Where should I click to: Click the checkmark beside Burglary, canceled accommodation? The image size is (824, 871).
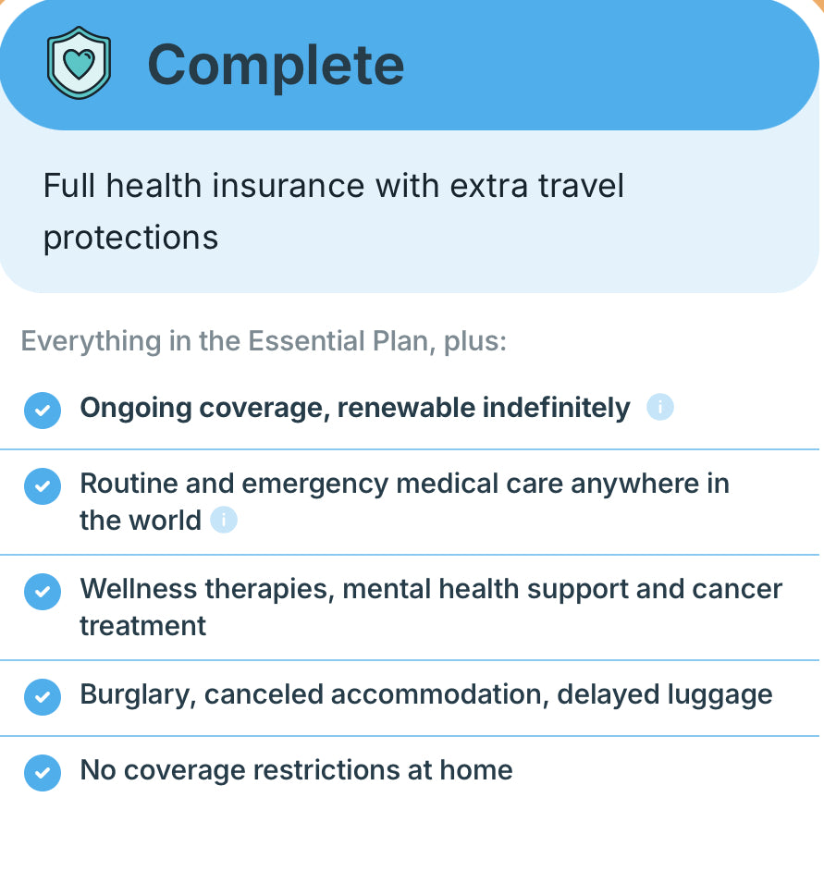pyautogui.click(x=43, y=696)
